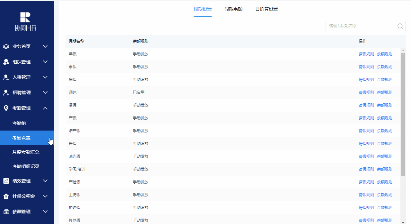Viewport: 411px width, 224px height.
Task: Expand the 薪酬管理 menu chevron
Action: 45,212
